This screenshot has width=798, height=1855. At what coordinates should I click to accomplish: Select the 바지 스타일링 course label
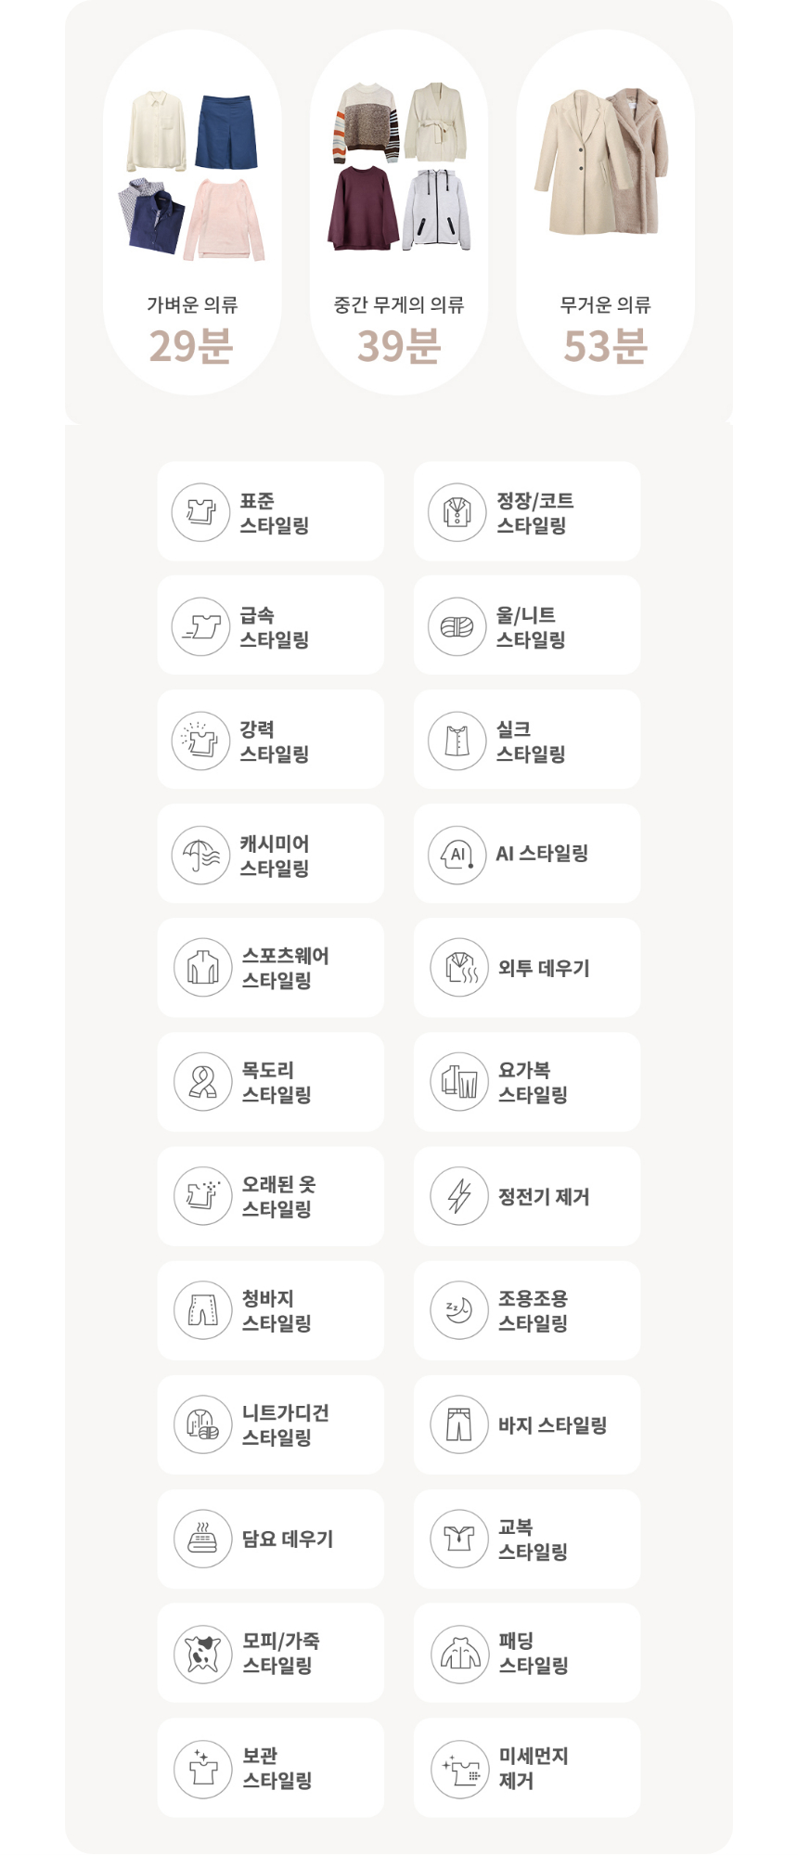552,1424
